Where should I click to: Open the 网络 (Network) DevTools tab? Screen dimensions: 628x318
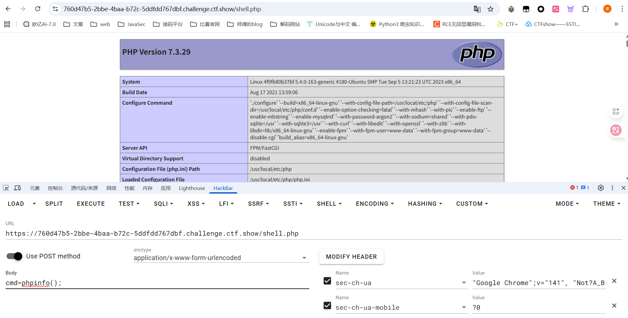111,188
